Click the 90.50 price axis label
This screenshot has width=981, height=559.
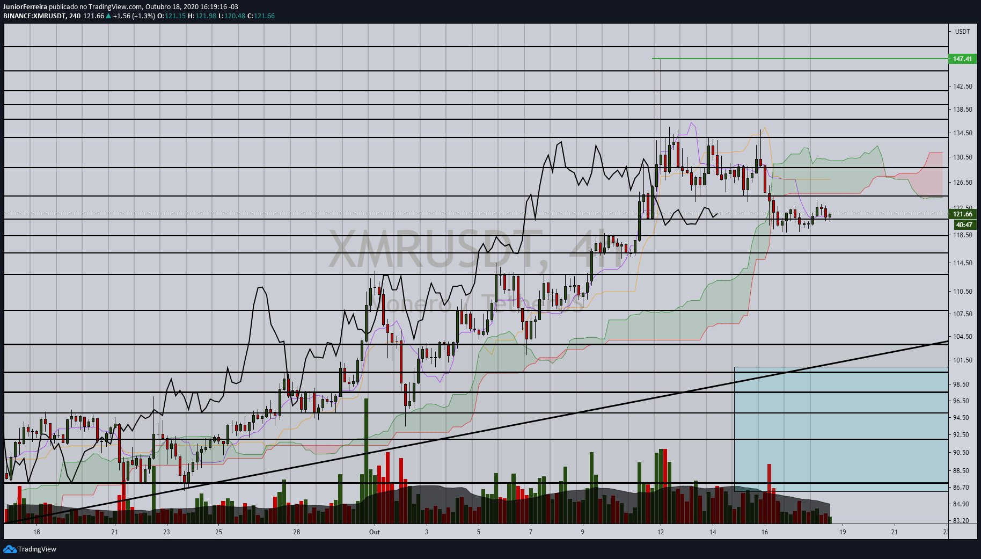pos(961,453)
